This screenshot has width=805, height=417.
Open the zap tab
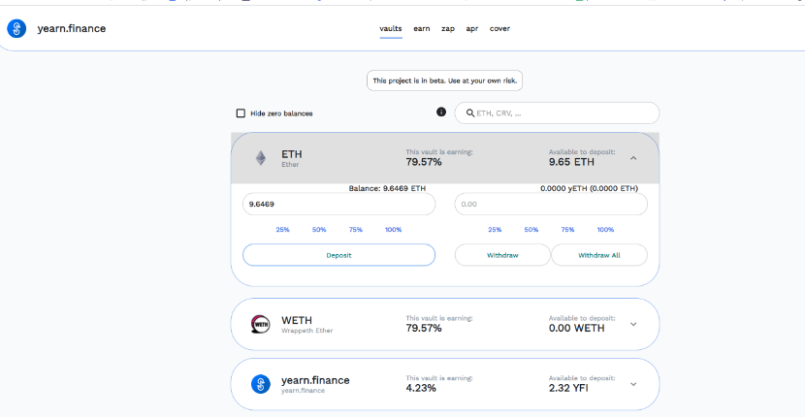coord(448,29)
